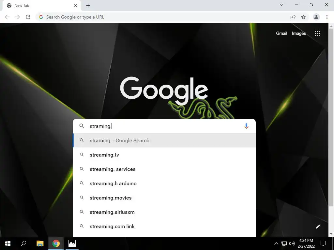
Task: Reload the current page
Action: click(28, 17)
